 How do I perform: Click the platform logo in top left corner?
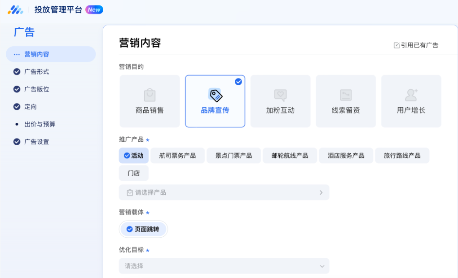(15, 9)
